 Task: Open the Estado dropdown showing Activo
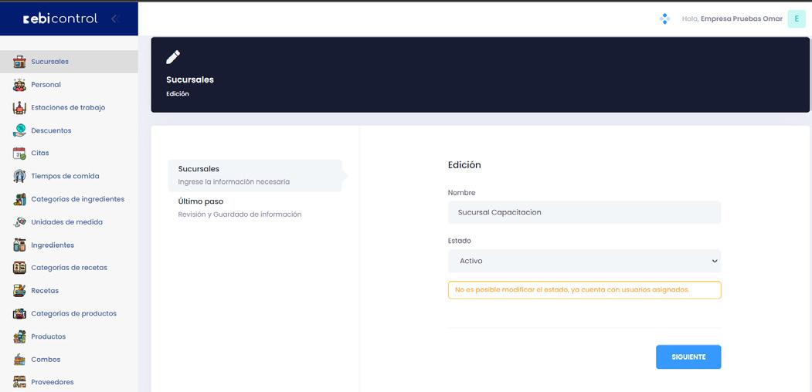tap(584, 261)
